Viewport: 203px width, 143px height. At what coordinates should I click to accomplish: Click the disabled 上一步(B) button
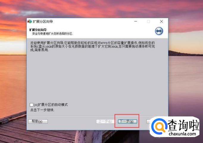[x=105, y=122]
